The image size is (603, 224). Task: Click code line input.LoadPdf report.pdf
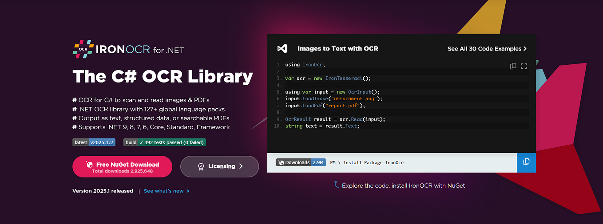pyautogui.click(x=325, y=106)
